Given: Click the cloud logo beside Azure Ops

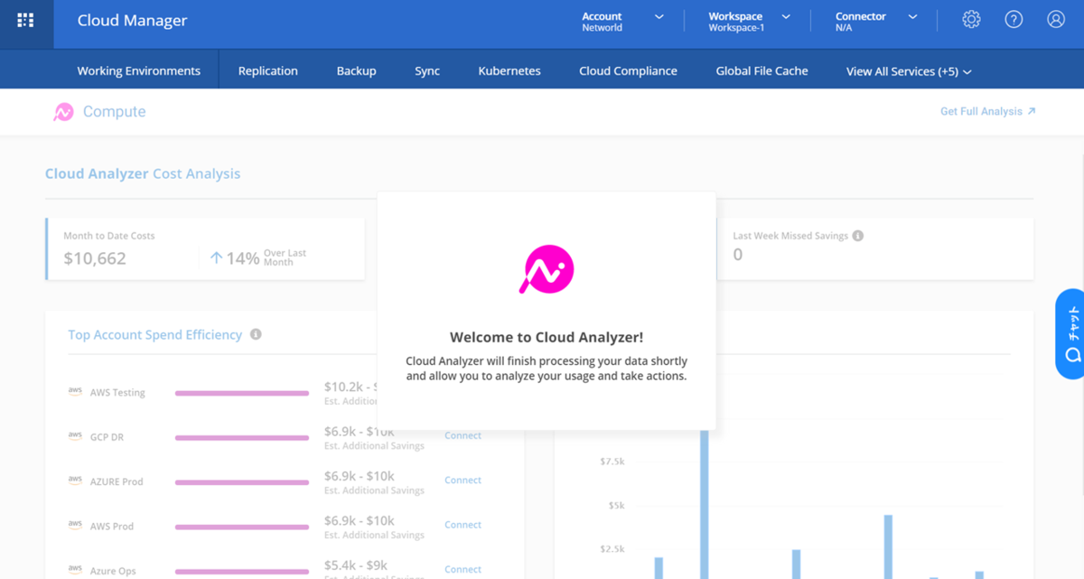Looking at the screenshot, I should tap(75, 568).
